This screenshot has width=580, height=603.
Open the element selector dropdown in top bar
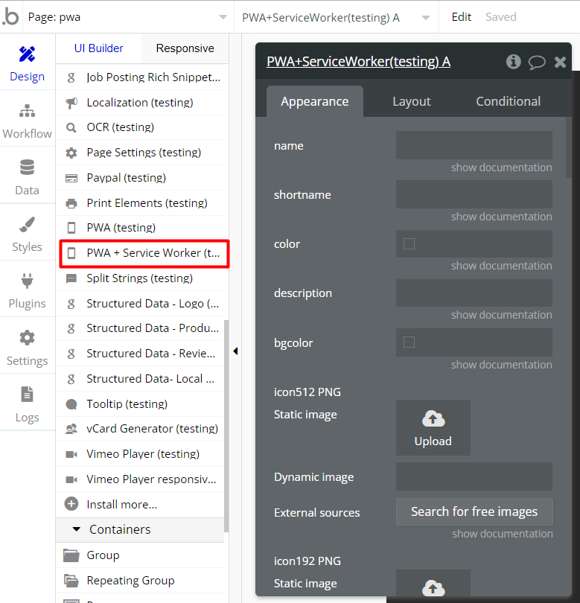pyautogui.click(x=335, y=17)
